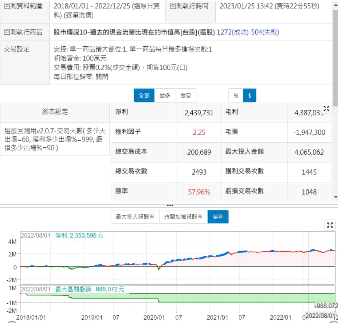Click the scrollbar down arrow
The height and width of the screenshot is (323, 338).
tap(335, 197)
